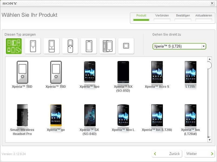Filter by candybar phone type
The image size is (217, 162).
point(33,46)
